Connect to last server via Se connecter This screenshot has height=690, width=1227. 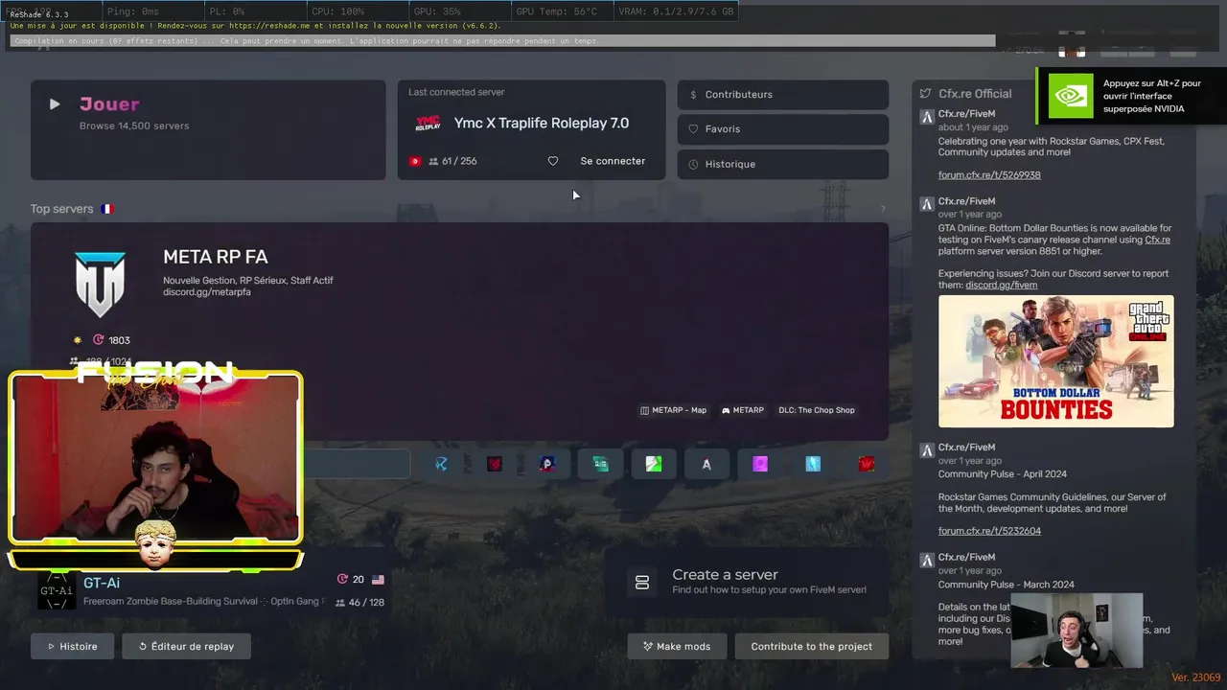point(613,161)
